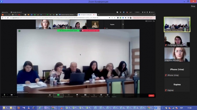Select Марина Жеддак video thumbnail

click(177, 54)
